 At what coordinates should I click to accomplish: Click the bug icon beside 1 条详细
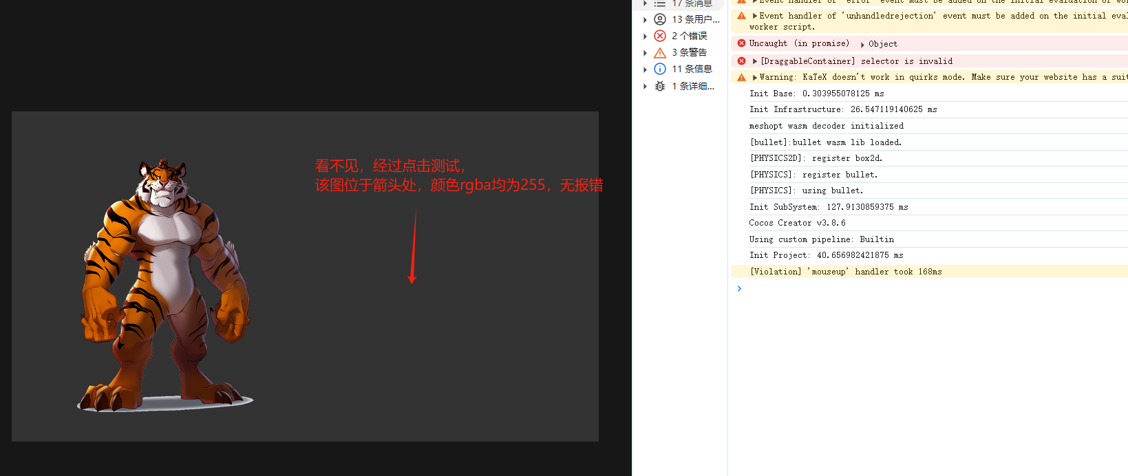[x=660, y=86]
